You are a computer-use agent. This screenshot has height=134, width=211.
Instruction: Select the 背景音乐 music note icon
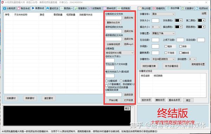[76, 8]
